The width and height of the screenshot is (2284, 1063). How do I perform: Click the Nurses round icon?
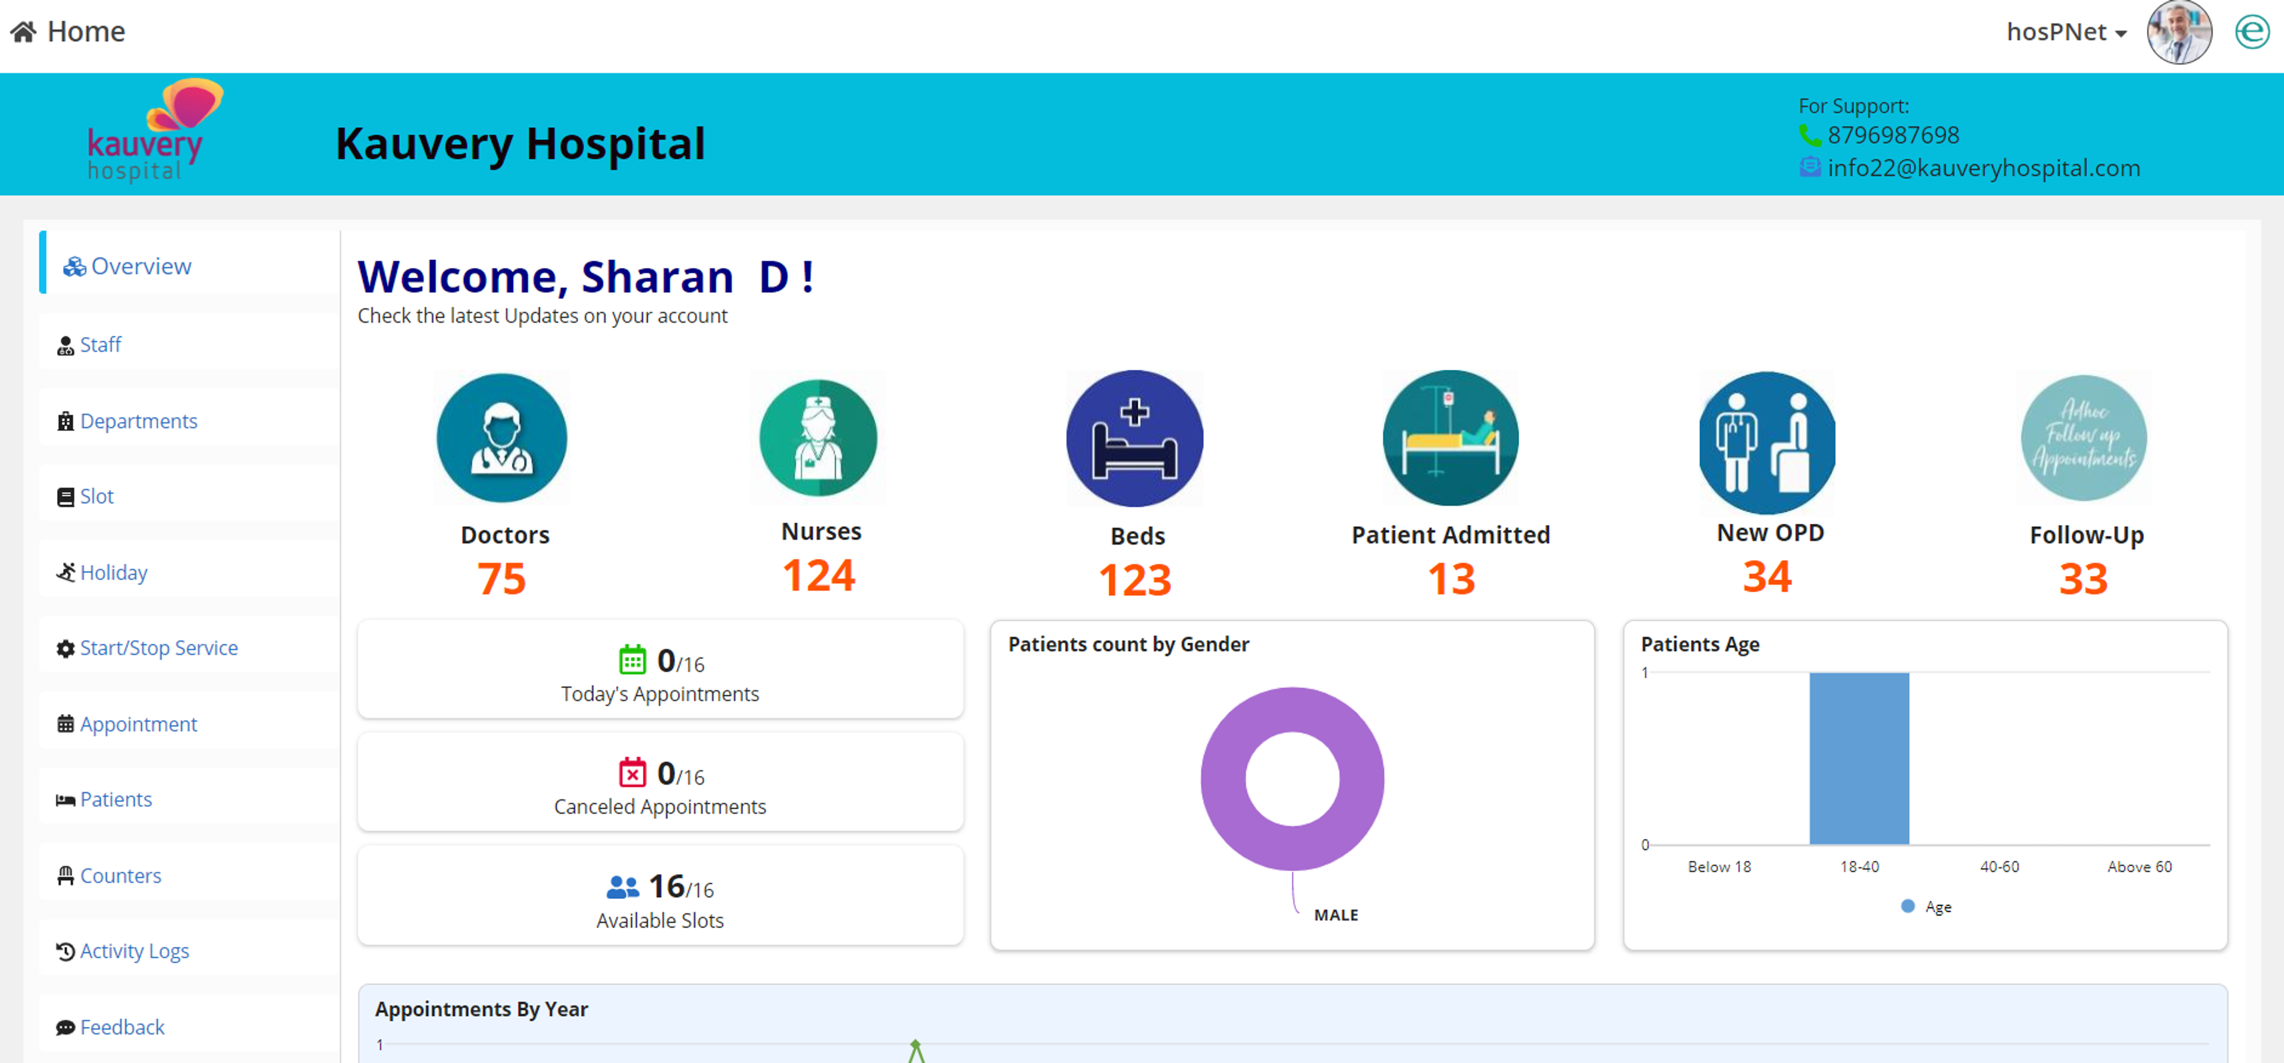(818, 438)
